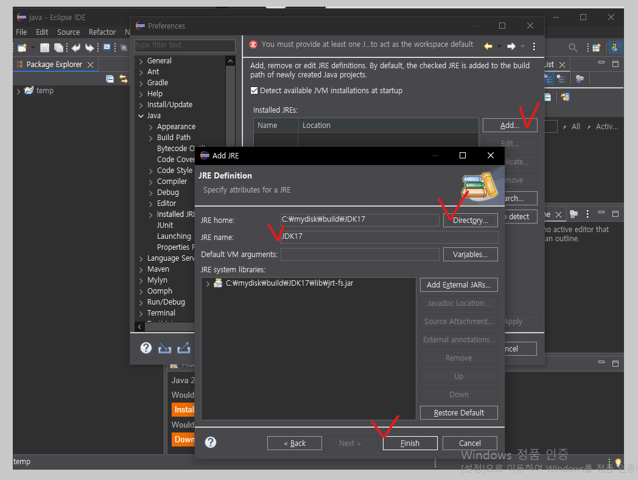Image resolution: width=638 pixels, height=480 pixels.
Task: Click the Variables... button
Action: click(471, 255)
